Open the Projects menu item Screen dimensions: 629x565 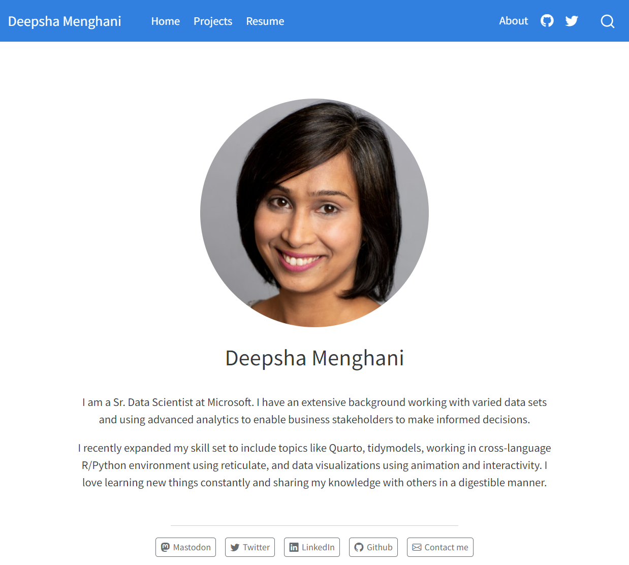tap(213, 21)
